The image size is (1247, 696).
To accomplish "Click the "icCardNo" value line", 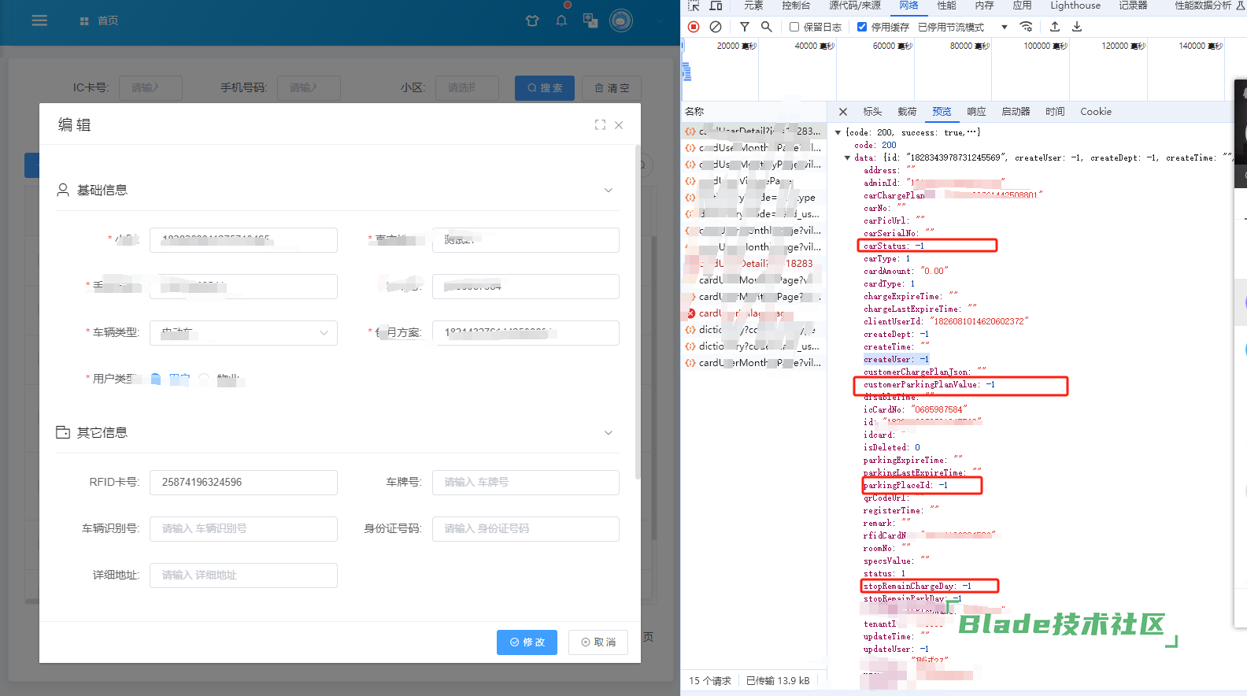I will coord(915,409).
